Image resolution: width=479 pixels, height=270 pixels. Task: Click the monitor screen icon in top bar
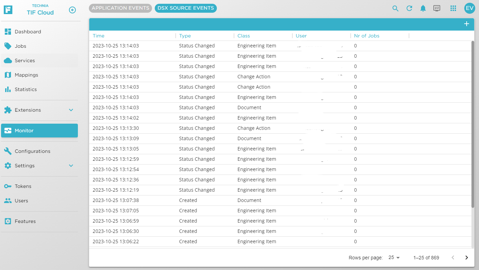(437, 9)
